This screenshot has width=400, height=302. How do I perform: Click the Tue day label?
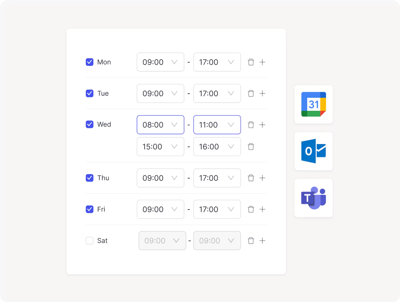103,93
